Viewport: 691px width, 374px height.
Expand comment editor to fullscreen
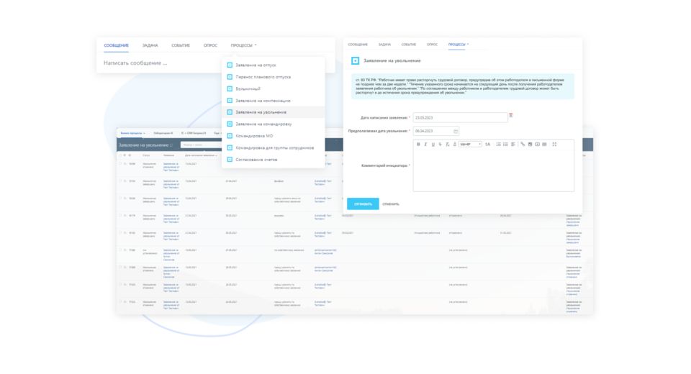(554, 145)
